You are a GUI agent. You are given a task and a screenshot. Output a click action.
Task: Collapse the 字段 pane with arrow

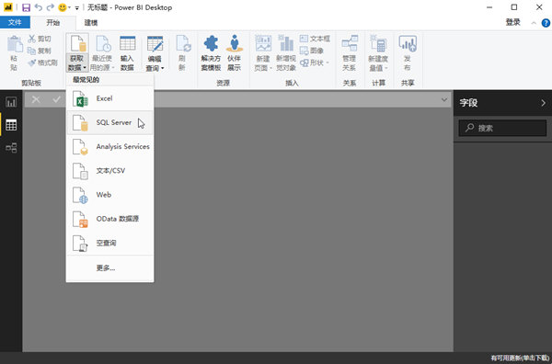coord(543,103)
